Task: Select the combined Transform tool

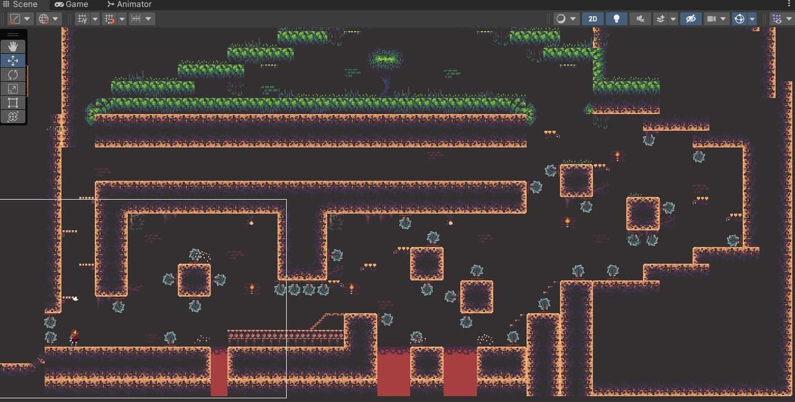Action: coord(13,117)
